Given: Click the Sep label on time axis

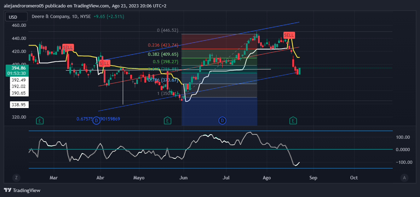Looking at the screenshot, I should (313, 178).
